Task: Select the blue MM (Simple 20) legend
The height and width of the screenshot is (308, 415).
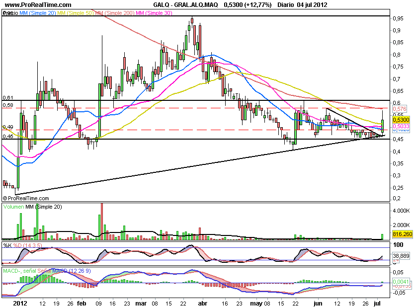Action: point(38,14)
